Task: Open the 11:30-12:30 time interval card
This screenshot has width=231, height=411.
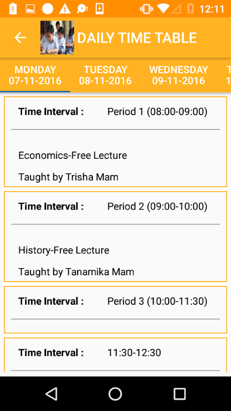Action: (115, 355)
